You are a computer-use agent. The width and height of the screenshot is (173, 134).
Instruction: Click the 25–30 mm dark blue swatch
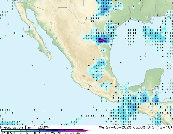pos(55,130)
